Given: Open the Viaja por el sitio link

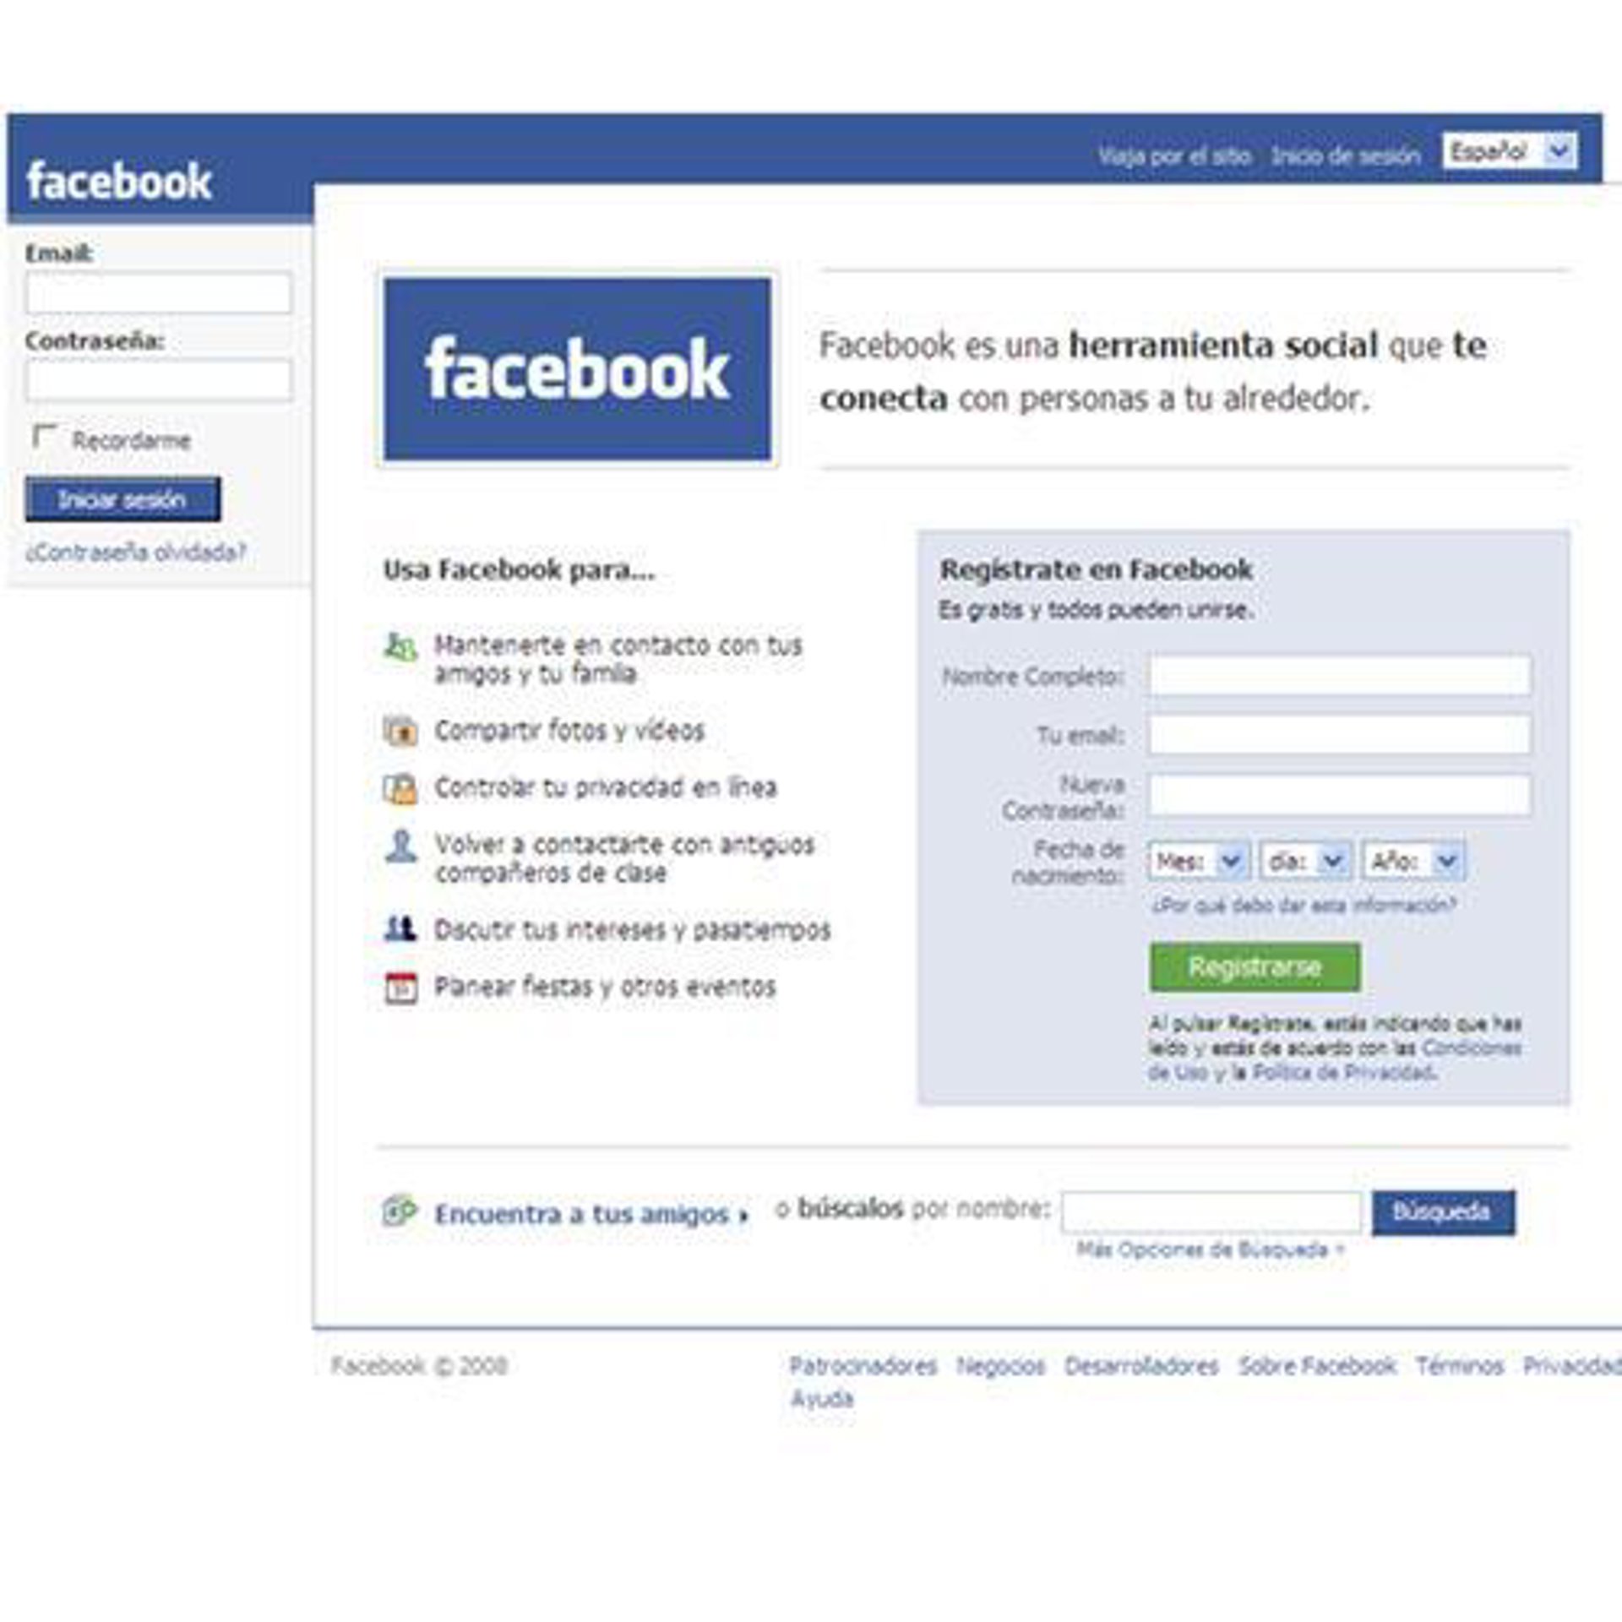Looking at the screenshot, I should [1174, 156].
